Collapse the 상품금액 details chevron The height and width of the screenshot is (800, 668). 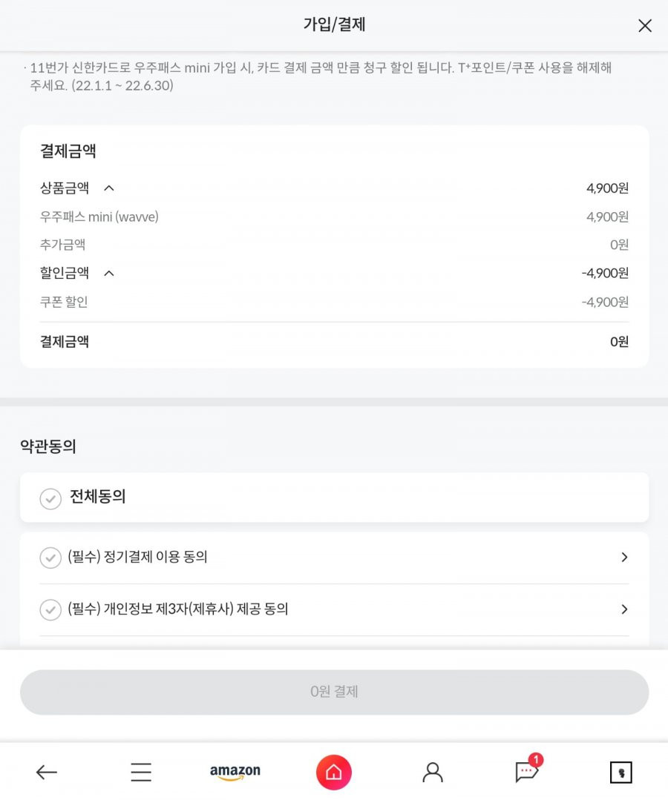click(109, 188)
